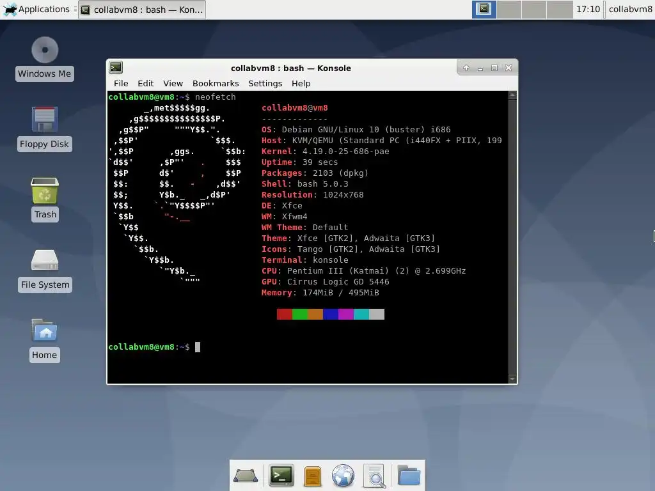Click the Terminal: konsole line

click(x=305, y=260)
